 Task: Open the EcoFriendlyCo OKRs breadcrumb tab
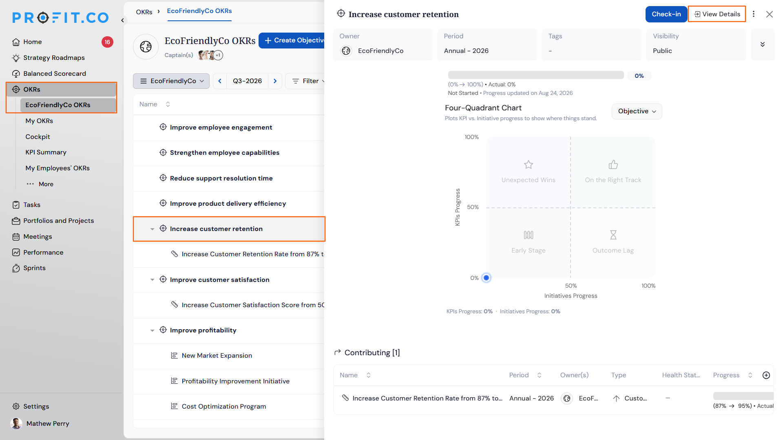(199, 11)
